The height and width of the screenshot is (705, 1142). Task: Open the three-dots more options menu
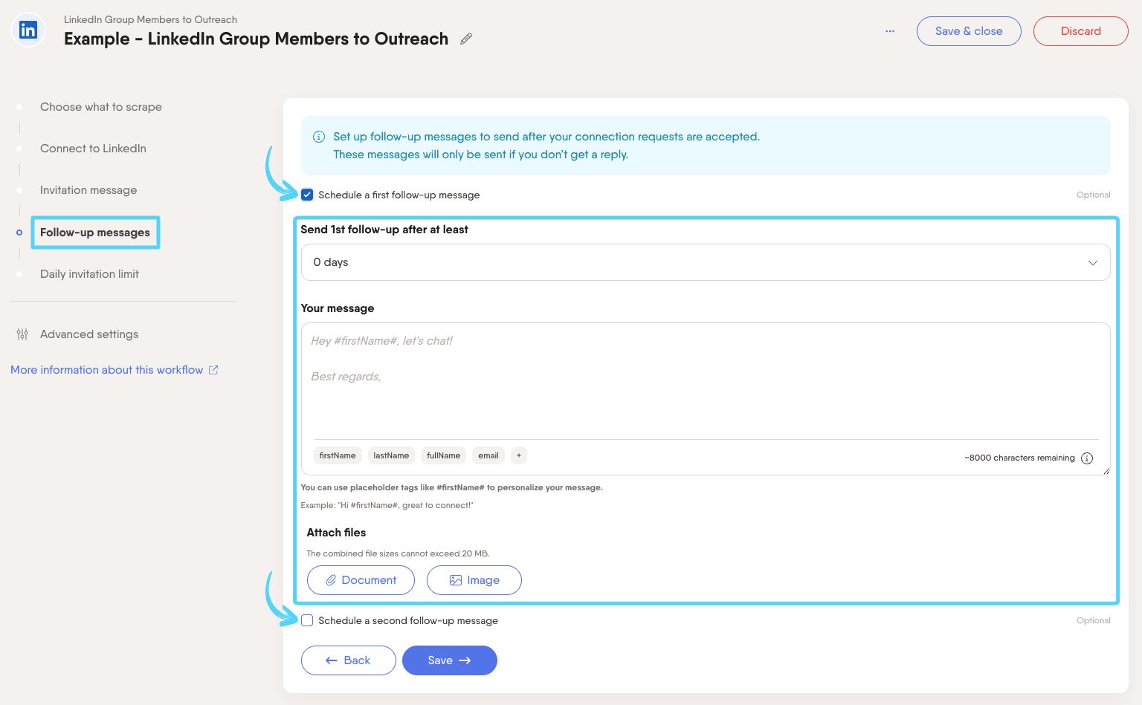coord(890,31)
